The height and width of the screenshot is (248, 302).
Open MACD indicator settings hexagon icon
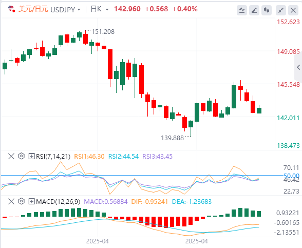22,201
